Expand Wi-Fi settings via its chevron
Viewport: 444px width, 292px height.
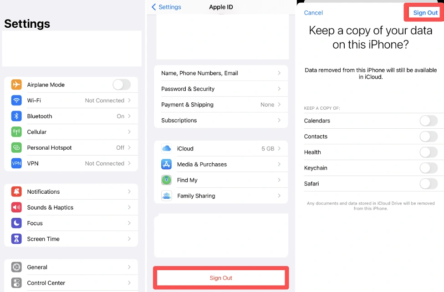pos(129,101)
